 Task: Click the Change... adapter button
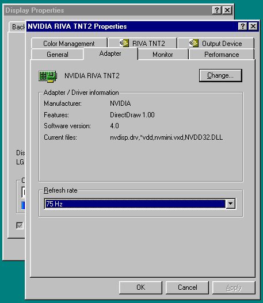[x=220, y=75]
